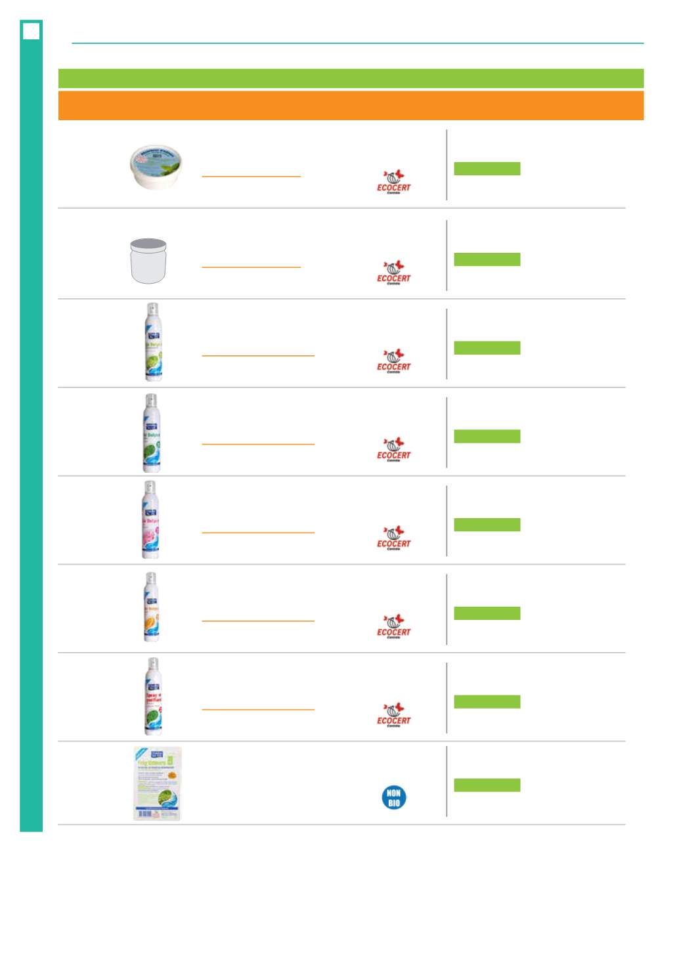
Task: Click the wide orange header banner
Action: 351,106
